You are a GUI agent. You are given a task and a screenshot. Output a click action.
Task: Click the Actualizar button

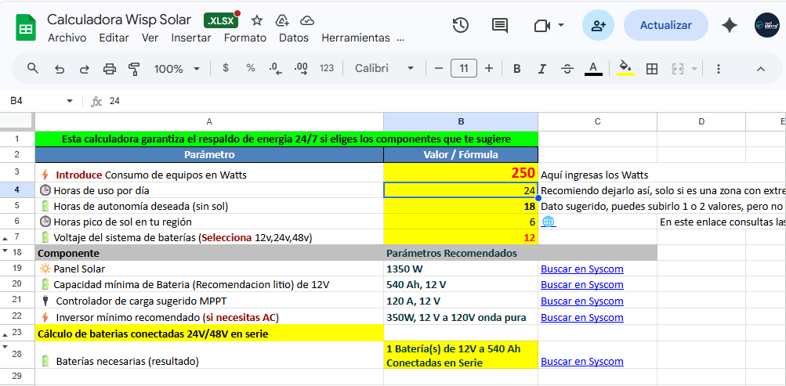(665, 25)
